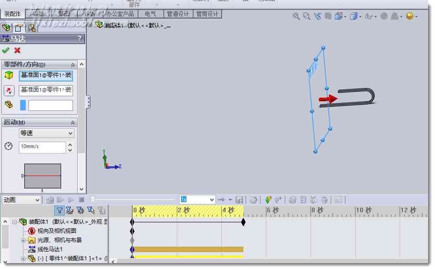Click the 10mm/s speed input field
This screenshot has height=270, width=435.
(x=42, y=147)
